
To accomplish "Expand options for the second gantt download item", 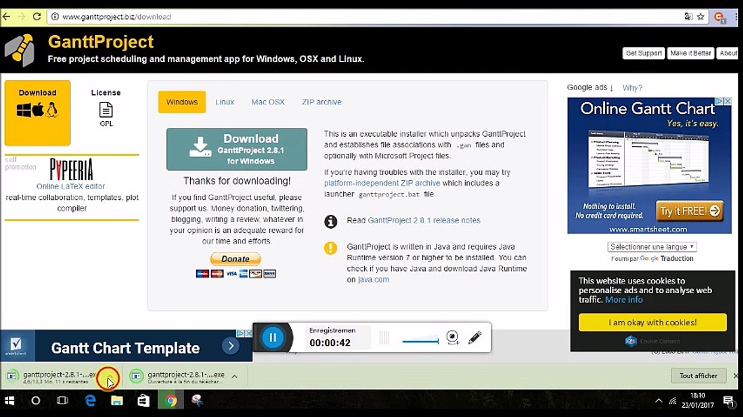I will click(x=234, y=376).
